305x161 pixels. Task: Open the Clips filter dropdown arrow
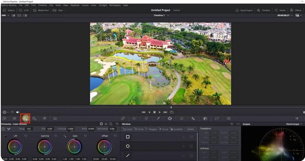tap(64, 10)
